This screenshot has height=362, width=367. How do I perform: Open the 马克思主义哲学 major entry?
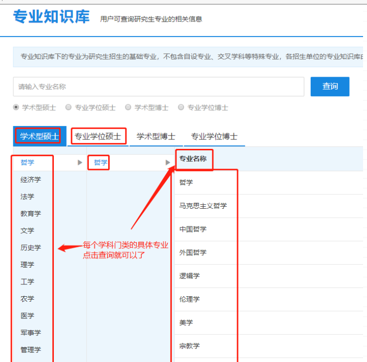coord(203,206)
